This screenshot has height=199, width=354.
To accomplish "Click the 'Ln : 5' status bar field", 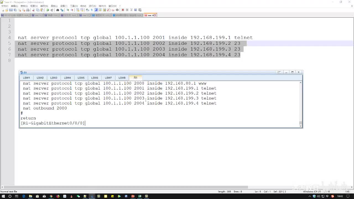I will pyautogui.click(x=258, y=192).
